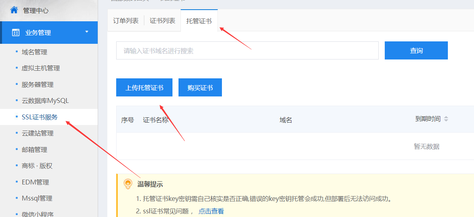Click the home icon beside 管理中心
The image size is (474, 217).
[14, 10]
